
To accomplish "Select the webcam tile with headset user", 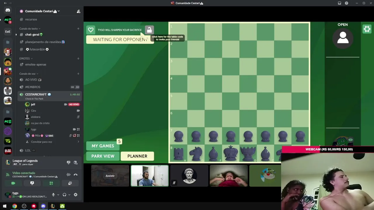I will click(x=150, y=176).
